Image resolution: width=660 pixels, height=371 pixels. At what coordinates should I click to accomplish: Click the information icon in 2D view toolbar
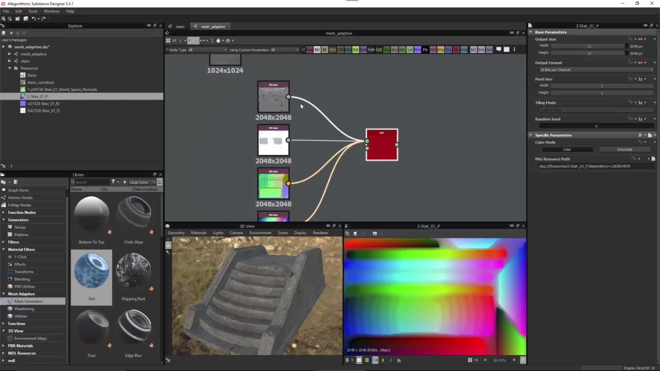point(391,360)
